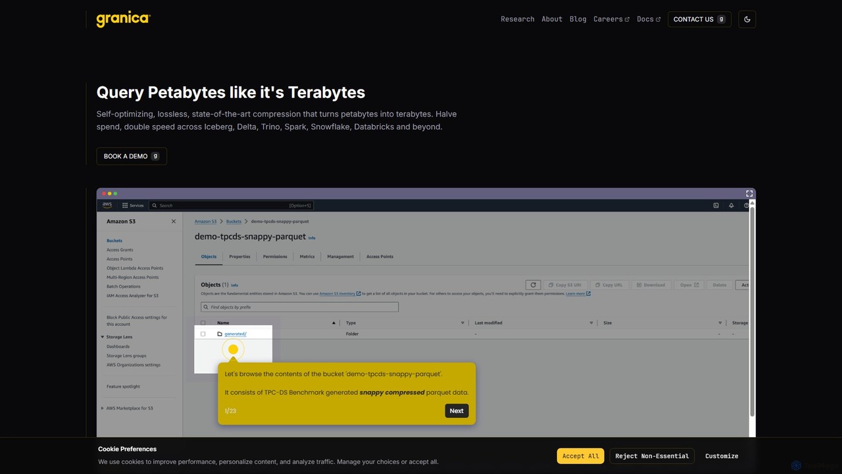Click the Learn more link
842x474 pixels.
576,294
